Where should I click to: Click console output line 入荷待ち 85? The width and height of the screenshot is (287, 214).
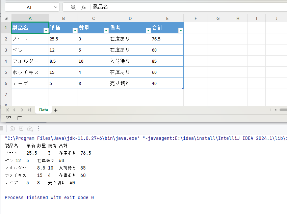[x=45, y=168]
